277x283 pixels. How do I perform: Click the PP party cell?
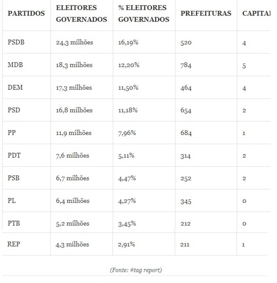click(12, 133)
